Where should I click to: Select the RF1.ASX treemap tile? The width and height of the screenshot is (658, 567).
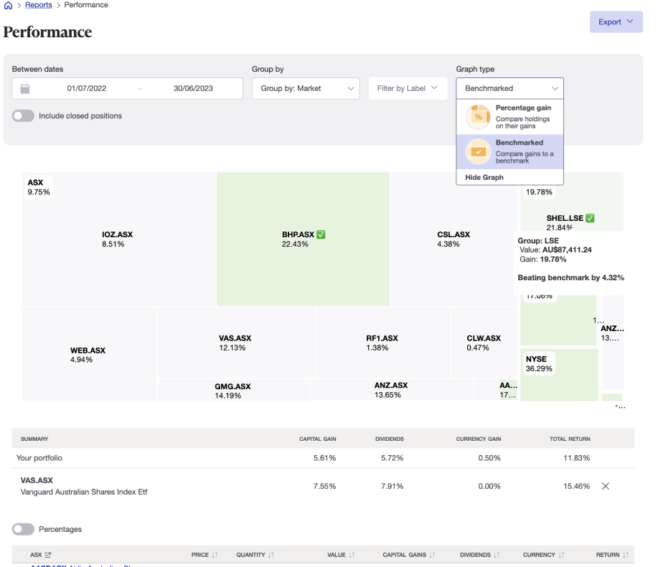coord(382,343)
